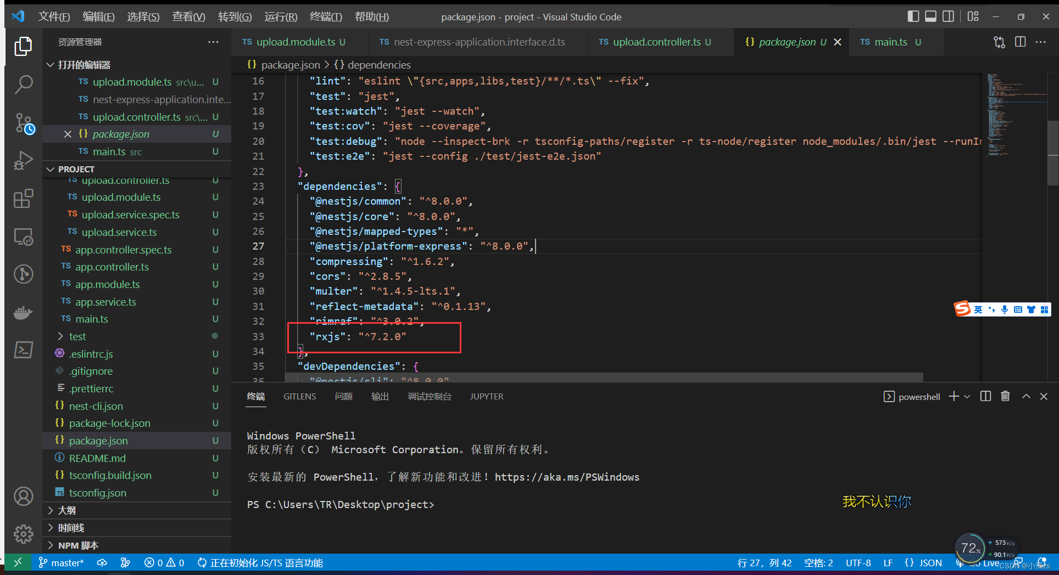The height and width of the screenshot is (575, 1059).
Task: Click LF line ending indicator in status bar
Action: coord(888,562)
